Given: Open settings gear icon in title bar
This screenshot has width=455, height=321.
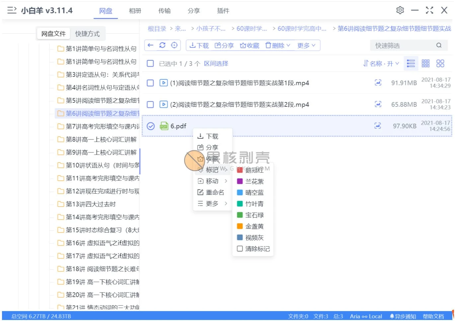Looking at the screenshot, I should pyautogui.click(x=400, y=10).
